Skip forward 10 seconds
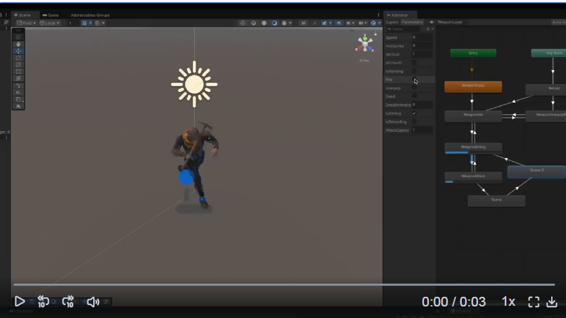566x318 pixels. point(68,302)
